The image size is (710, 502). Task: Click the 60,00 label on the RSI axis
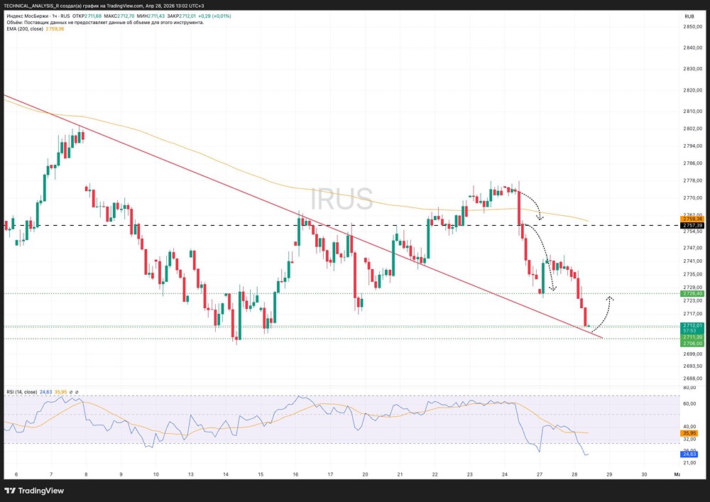coord(689,404)
